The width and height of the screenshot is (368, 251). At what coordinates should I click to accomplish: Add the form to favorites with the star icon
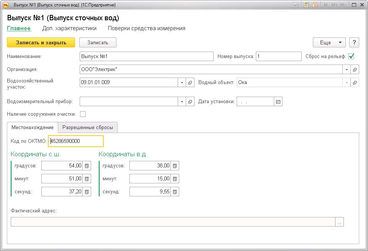[x=296, y=5]
